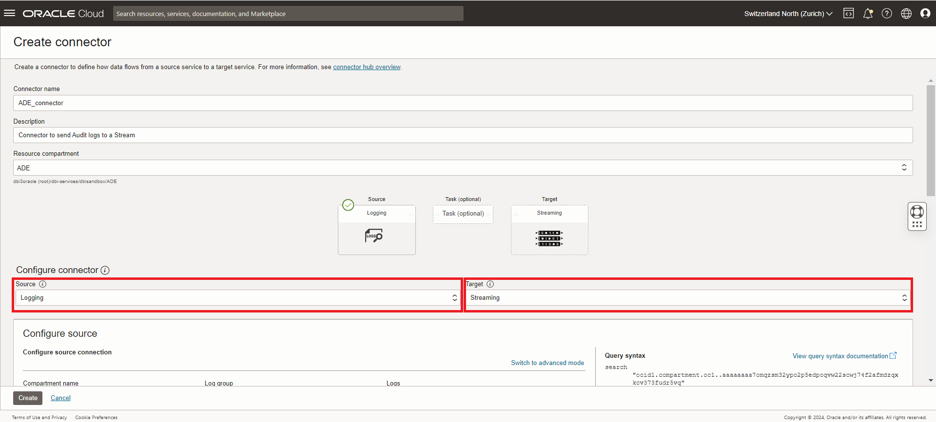
Task: Click Switch to advanced mode
Action: point(547,363)
